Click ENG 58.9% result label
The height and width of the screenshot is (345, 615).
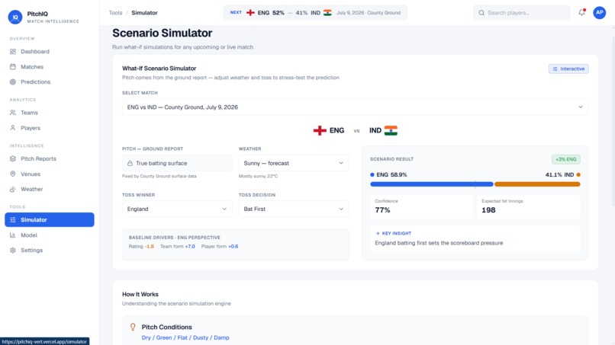388,174
